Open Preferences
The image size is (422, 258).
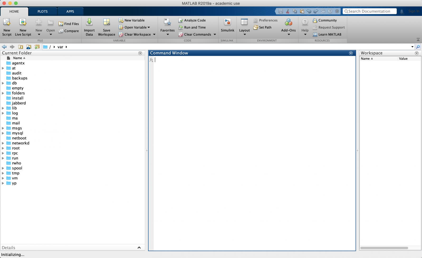(x=266, y=20)
